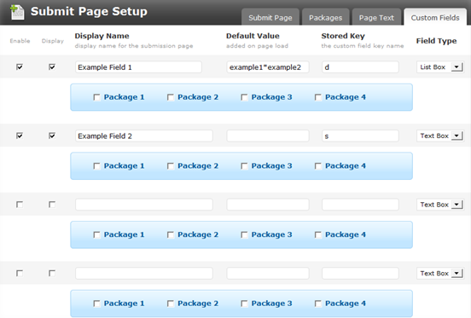Viewport: 471px width, 318px height.
Task: Open Field Type dropdown in third row
Action: (440, 205)
